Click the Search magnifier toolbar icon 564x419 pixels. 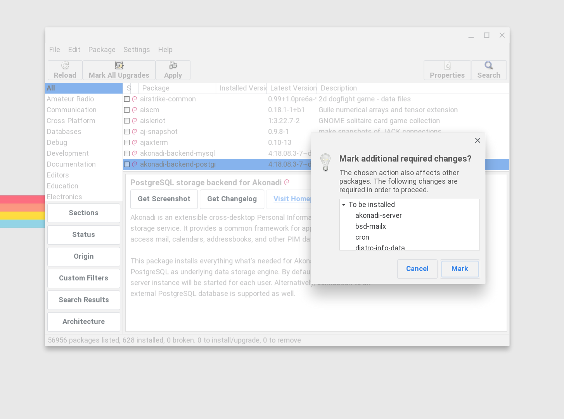coord(488,65)
